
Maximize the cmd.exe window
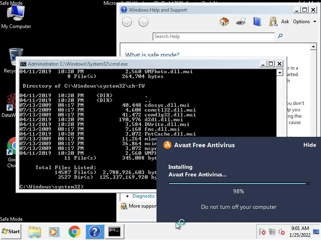pos(271,64)
